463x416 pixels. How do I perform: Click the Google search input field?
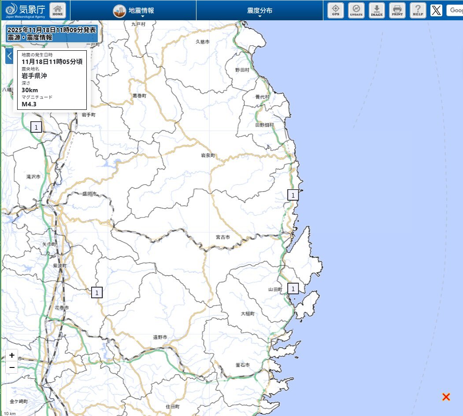[x=455, y=10]
